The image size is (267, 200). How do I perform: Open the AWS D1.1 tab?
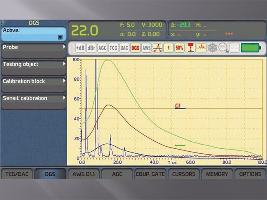coord(83,174)
